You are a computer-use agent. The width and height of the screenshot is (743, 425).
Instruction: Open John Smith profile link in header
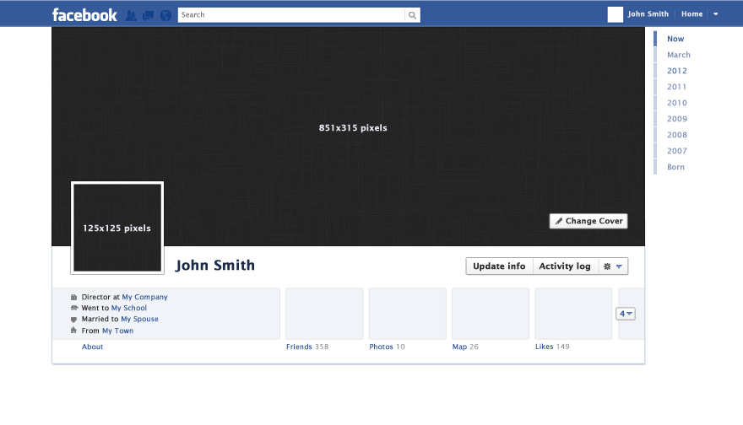(648, 14)
